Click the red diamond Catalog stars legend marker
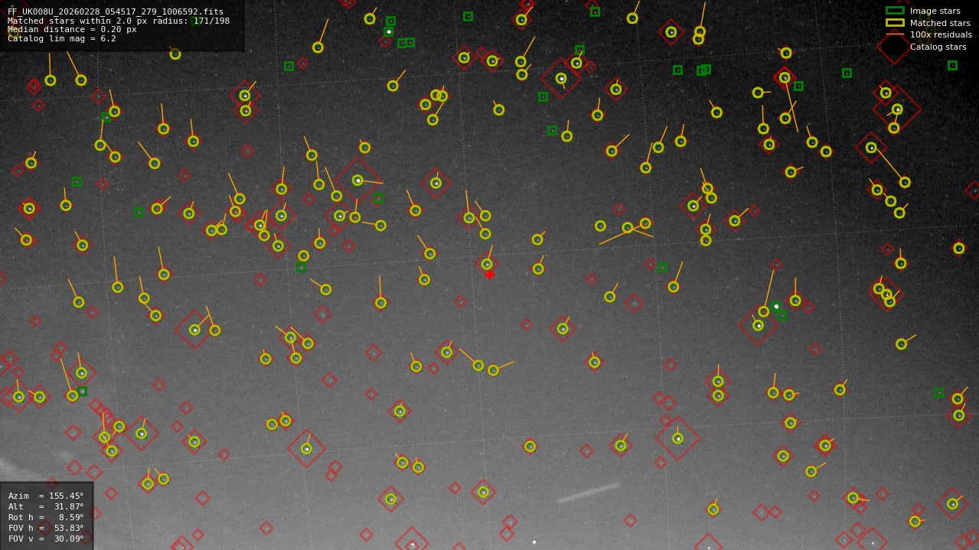 (894, 47)
